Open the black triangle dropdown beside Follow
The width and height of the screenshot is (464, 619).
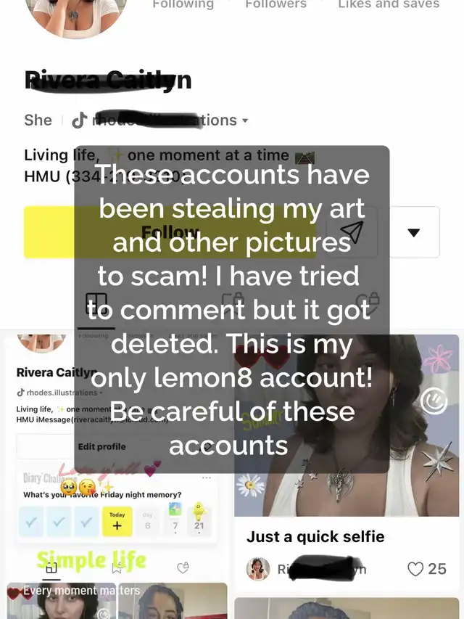tap(413, 232)
